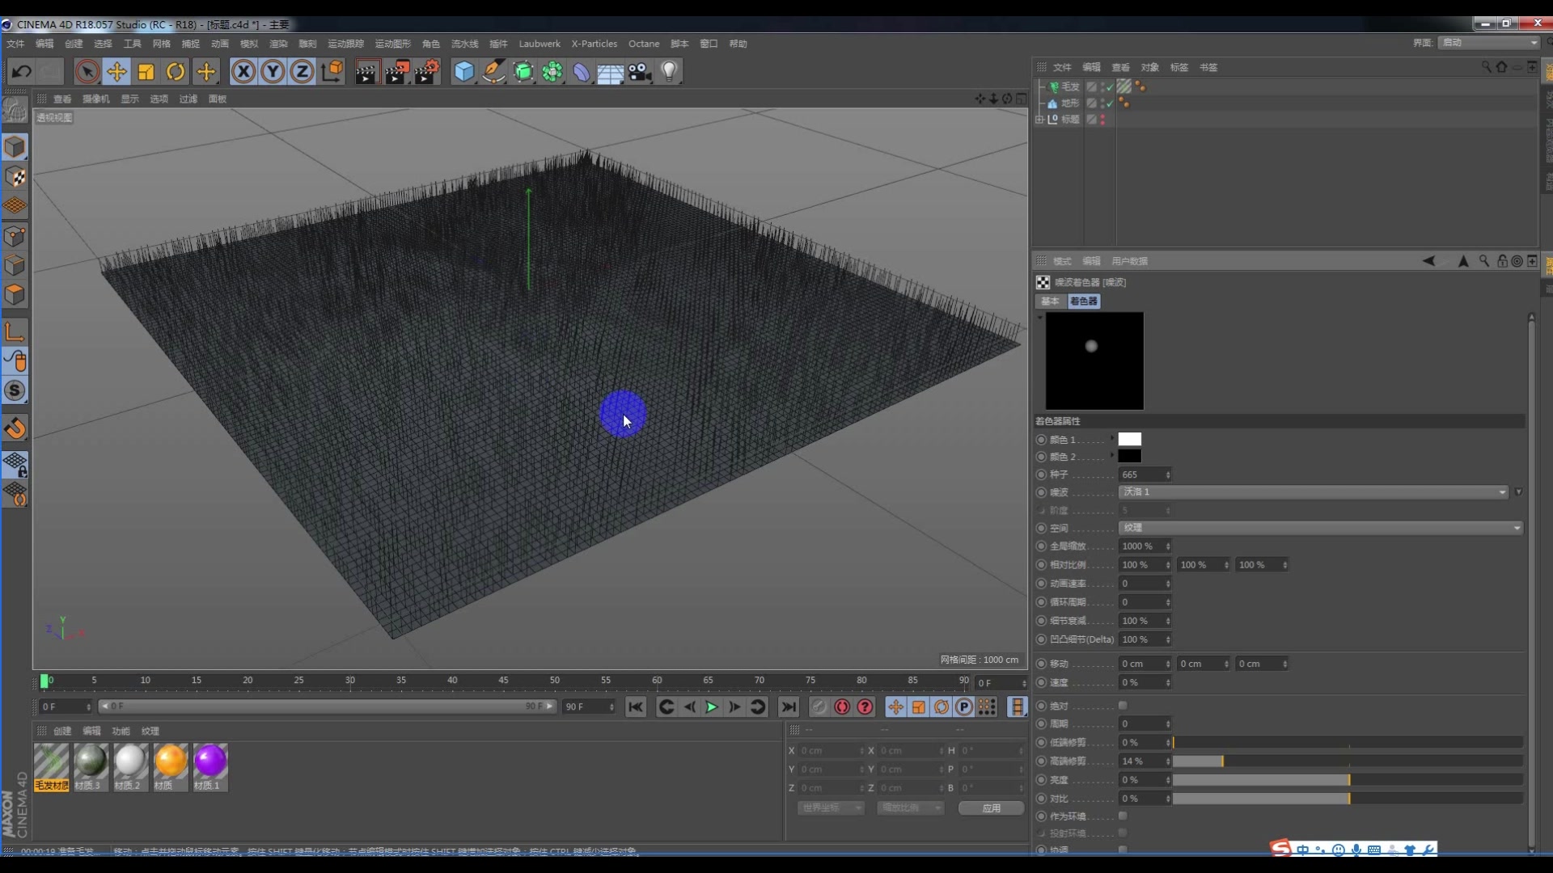Select the Scale tool
Screen dimensions: 1553x873
click(146, 72)
